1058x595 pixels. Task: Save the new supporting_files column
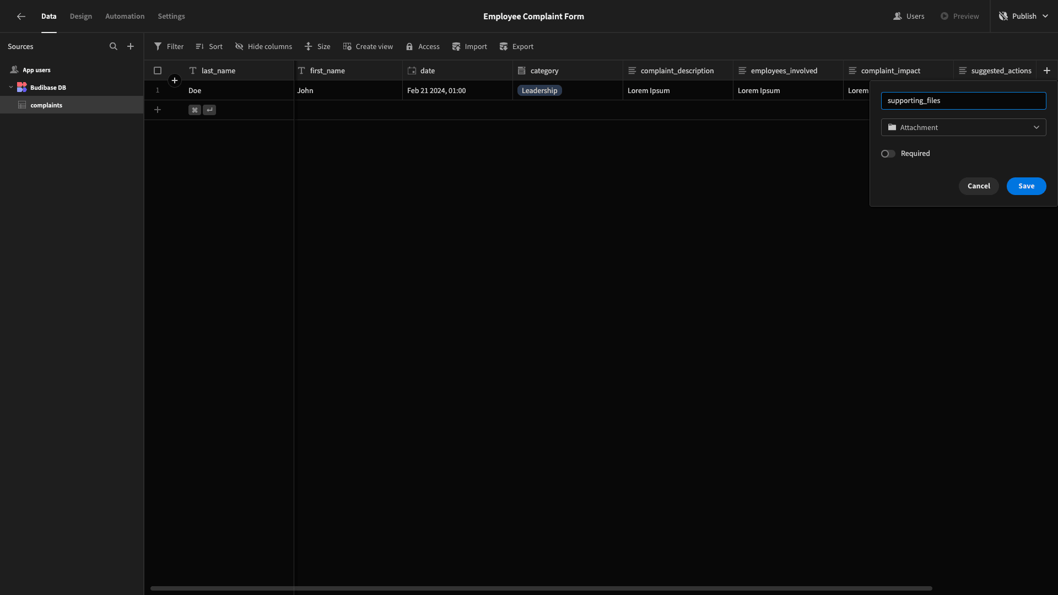click(1026, 186)
